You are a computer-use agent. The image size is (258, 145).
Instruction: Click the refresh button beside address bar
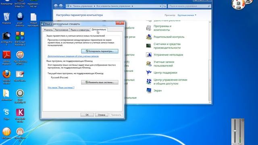[x=164, y=6]
